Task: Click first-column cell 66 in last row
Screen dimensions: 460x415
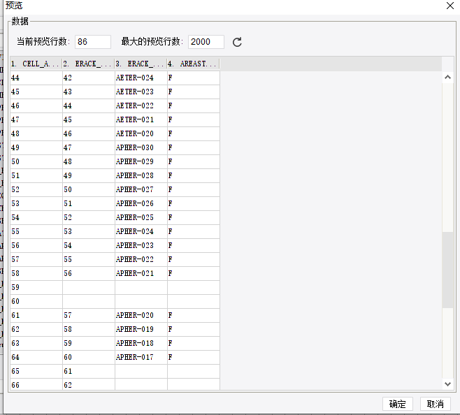Action: click(x=36, y=384)
